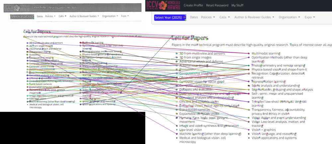332x144 pixels.
Task: Expand the Calls menu in the grayscale page
Action: pos(62,16)
